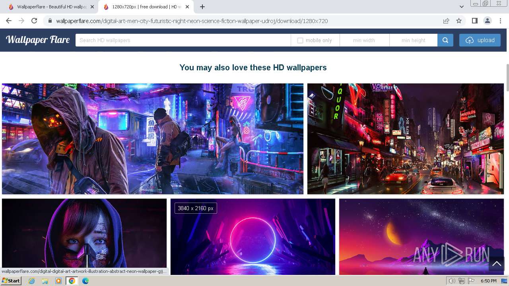Open the hooded cyberpunk men wallpaper
509x286 pixels.
pyautogui.click(x=153, y=139)
